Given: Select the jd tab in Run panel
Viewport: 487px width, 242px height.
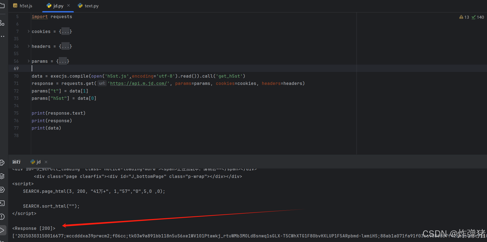Looking at the screenshot, I should (x=39, y=162).
